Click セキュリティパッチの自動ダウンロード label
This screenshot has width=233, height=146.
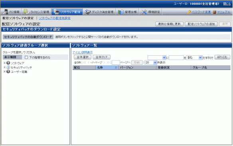point(28,37)
